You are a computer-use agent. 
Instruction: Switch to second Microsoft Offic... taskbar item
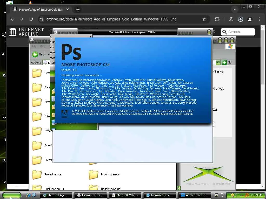[125, 195]
